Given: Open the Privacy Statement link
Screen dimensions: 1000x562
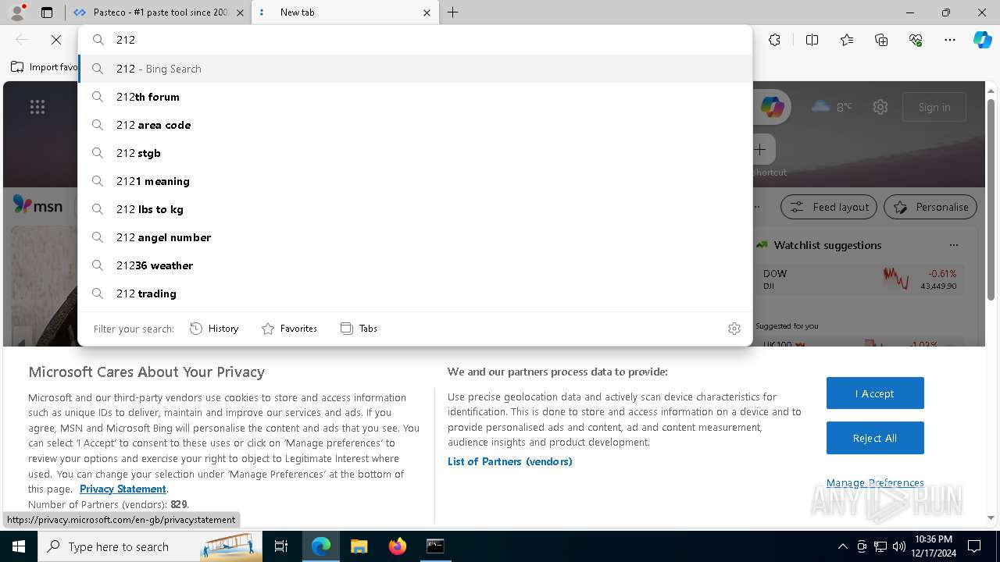Looking at the screenshot, I should [x=123, y=489].
